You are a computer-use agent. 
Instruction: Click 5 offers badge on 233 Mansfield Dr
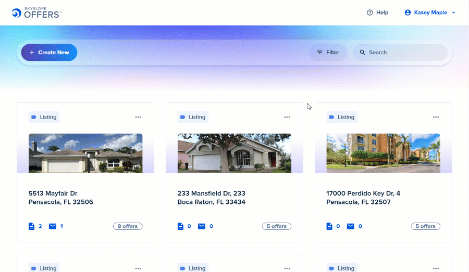click(x=277, y=226)
